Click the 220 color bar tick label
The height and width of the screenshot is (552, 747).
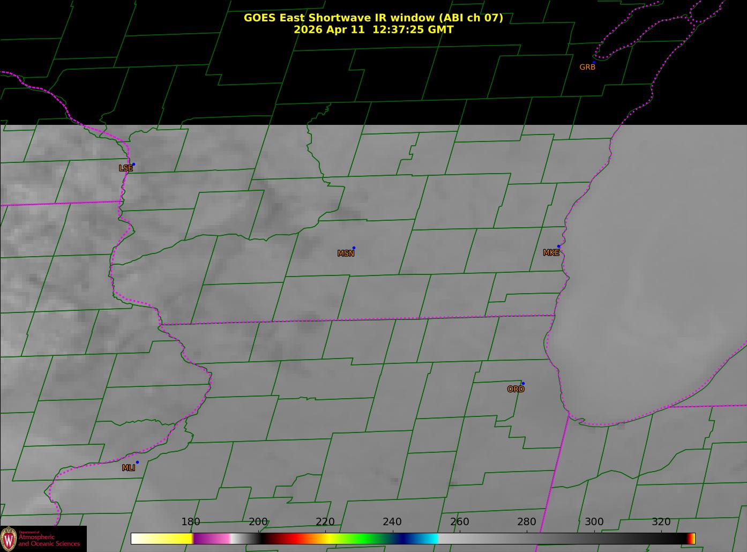(325, 522)
